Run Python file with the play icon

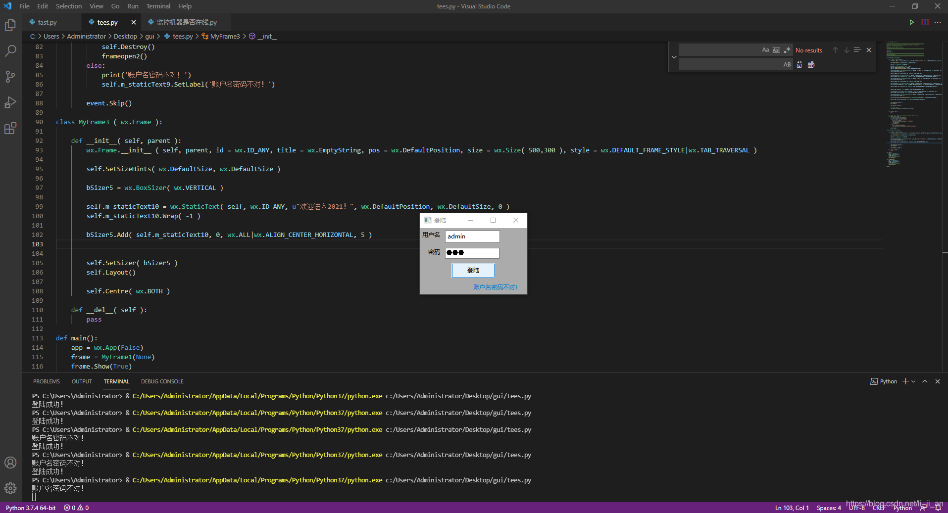tap(911, 22)
